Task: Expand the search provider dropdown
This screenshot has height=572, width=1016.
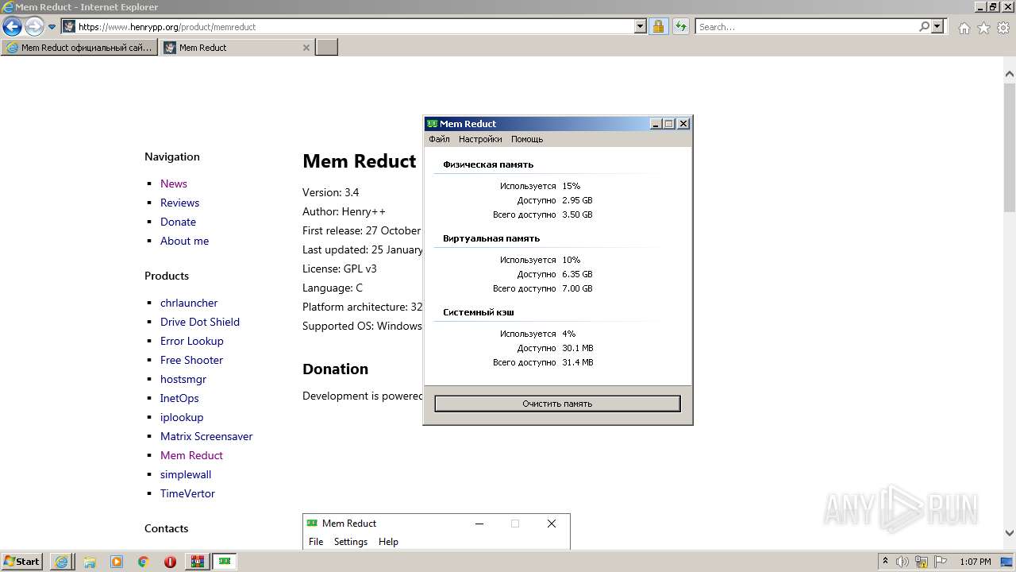Action: click(x=937, y=27)
